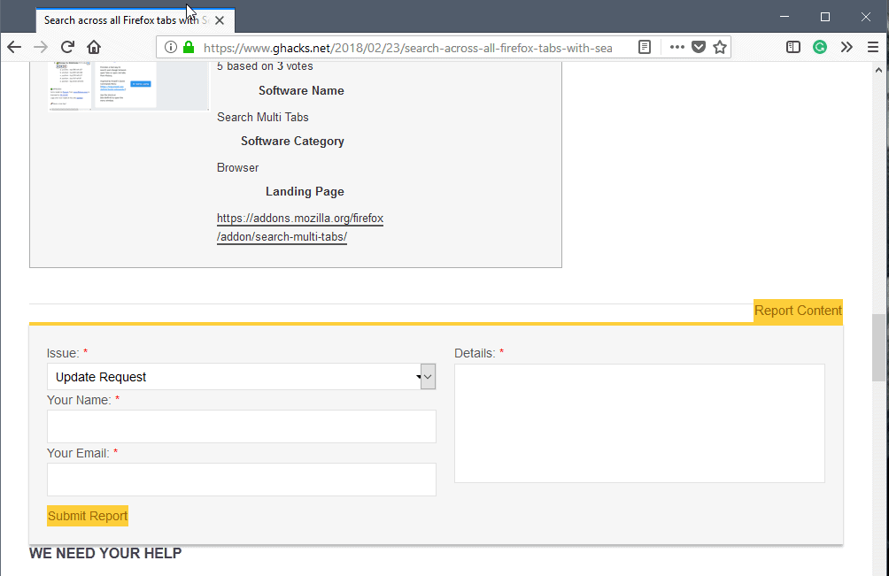Click the vertical page scrollbar thumb
The height and width of the screenshot is (576, 889).
tap(879, 347)
